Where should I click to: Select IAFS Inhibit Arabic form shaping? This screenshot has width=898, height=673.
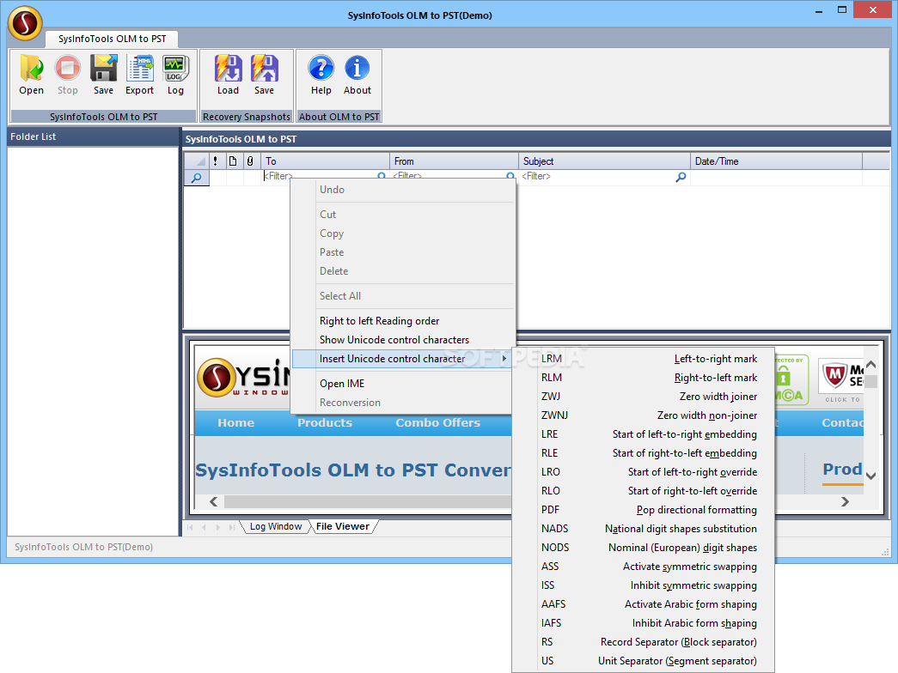(x=643, y=623)
